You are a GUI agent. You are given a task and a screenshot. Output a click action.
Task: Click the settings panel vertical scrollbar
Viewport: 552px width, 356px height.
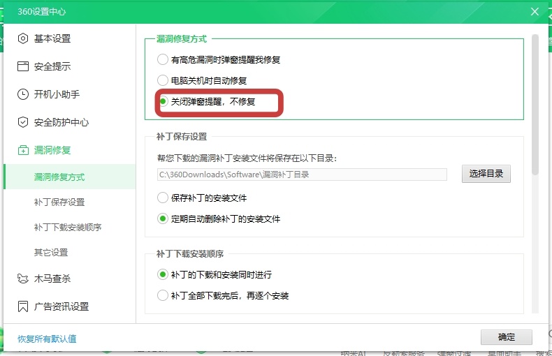point(535,105)
